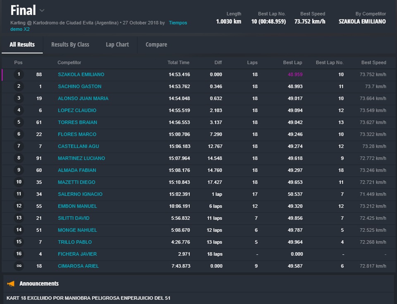The height and width of the screenshot is (304, 397).
Task: View competitor TORRES BRAIAN profile
Action: click(x=77, y=122)
